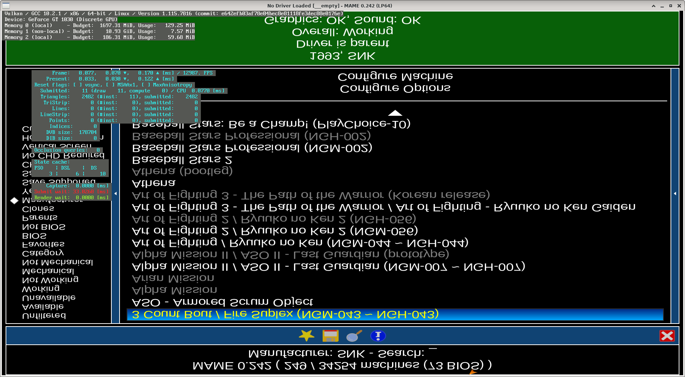
Task: Open Configure Options
Action: click(395, 88)
